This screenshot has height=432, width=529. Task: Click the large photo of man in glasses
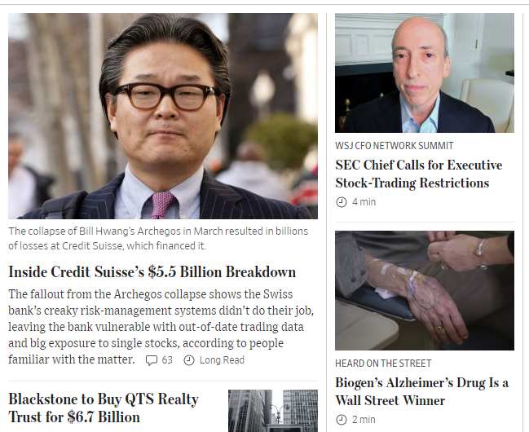(x=163, y=116)
